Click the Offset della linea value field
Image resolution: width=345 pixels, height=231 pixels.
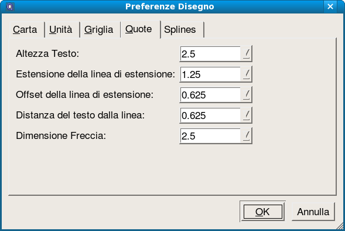(x=210, y=94)
